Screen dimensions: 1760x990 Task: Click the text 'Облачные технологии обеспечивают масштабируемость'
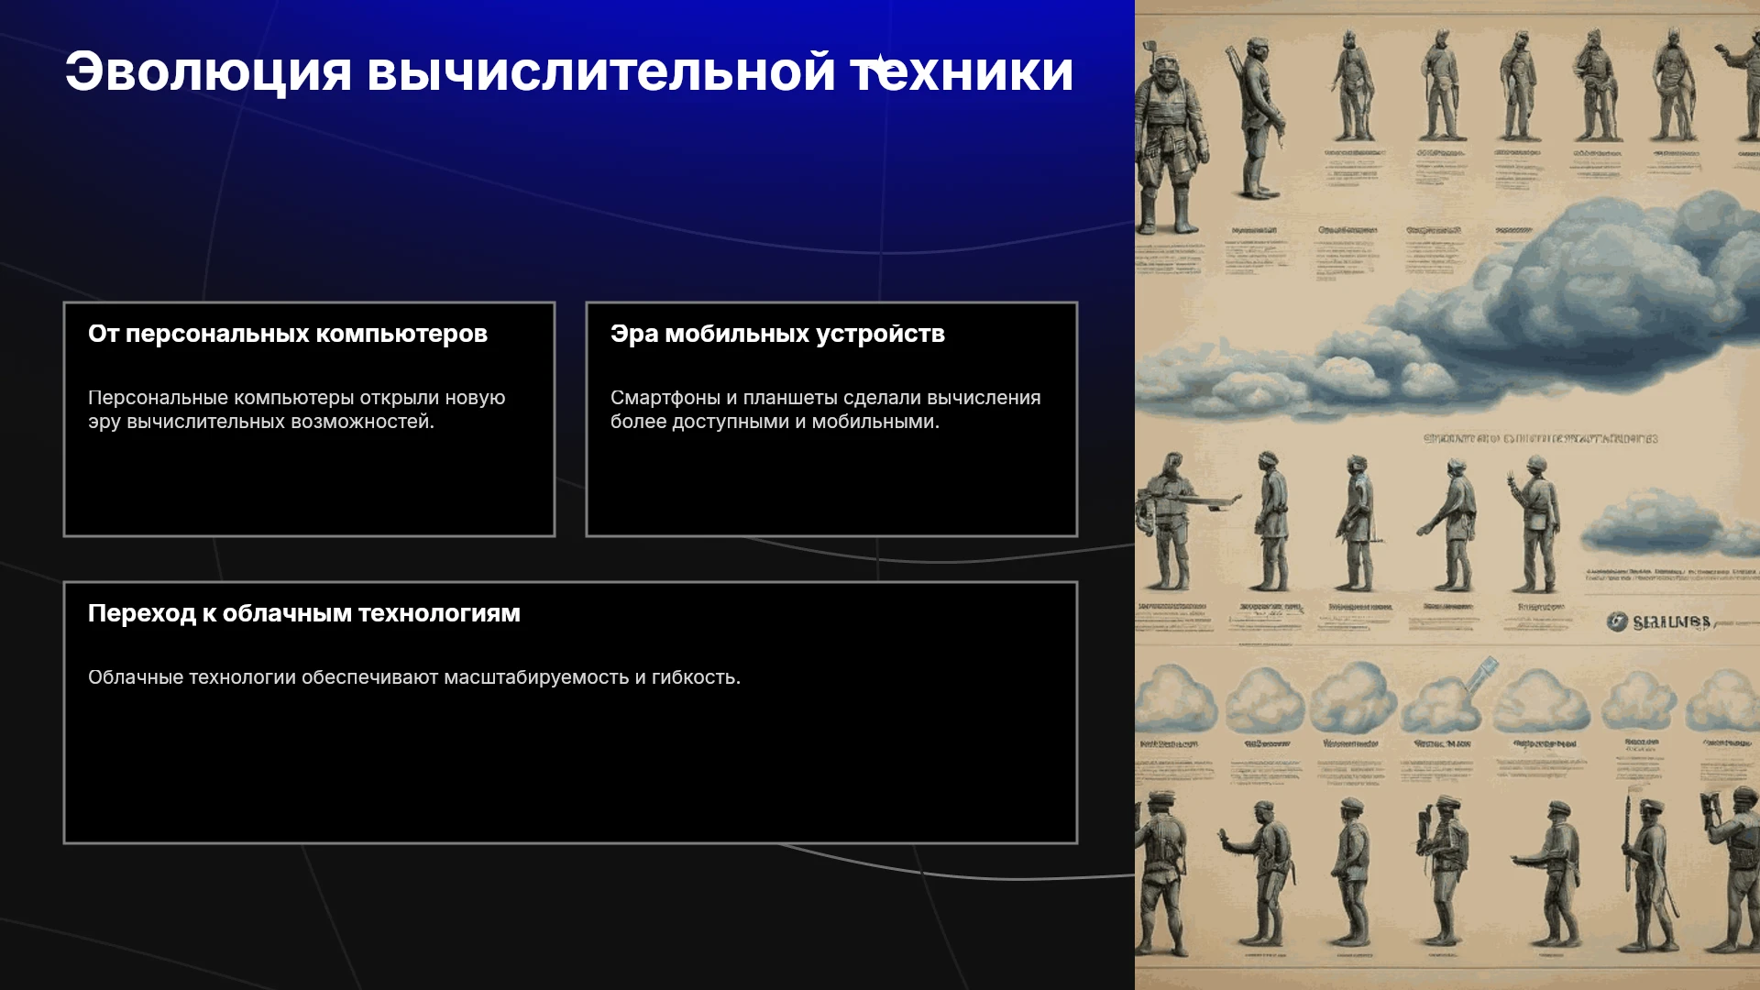(x=414, y=677)
